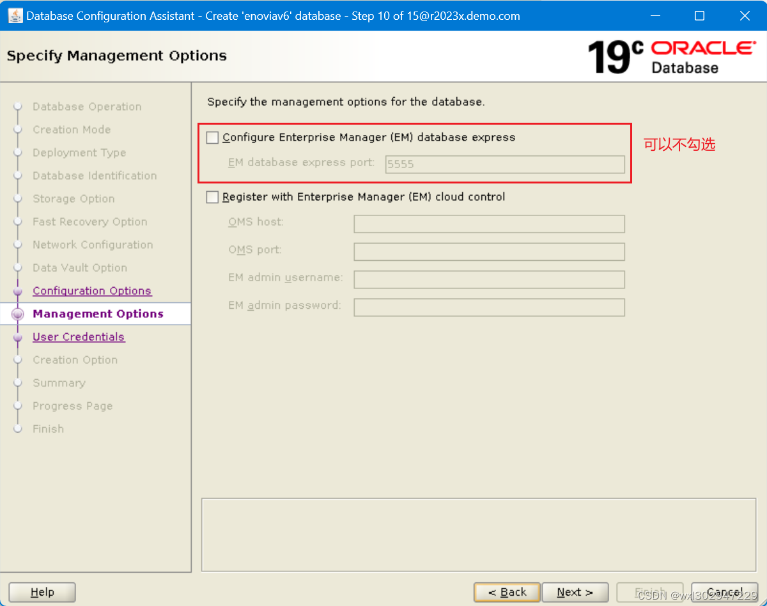The height and width of the screenshot is (606, 767).
Task: Click the Finish step label in sidebar
Action: click(48, 429)
